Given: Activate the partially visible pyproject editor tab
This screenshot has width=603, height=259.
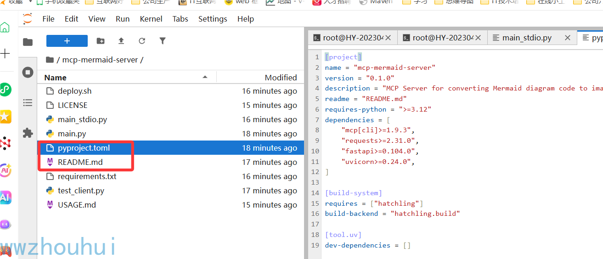Looking at the screenshot, I should 591,38.
